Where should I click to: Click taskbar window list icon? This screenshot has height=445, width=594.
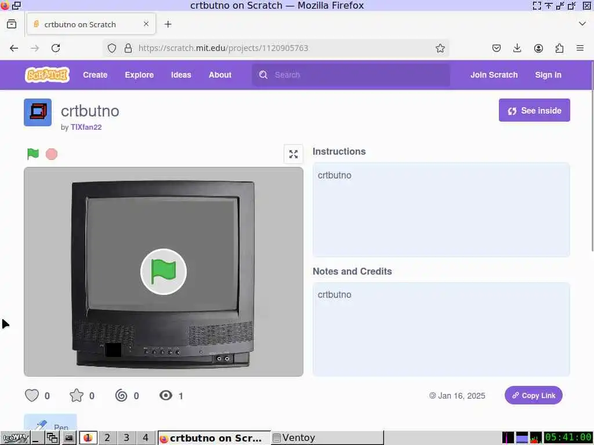(x=52, y=438)
